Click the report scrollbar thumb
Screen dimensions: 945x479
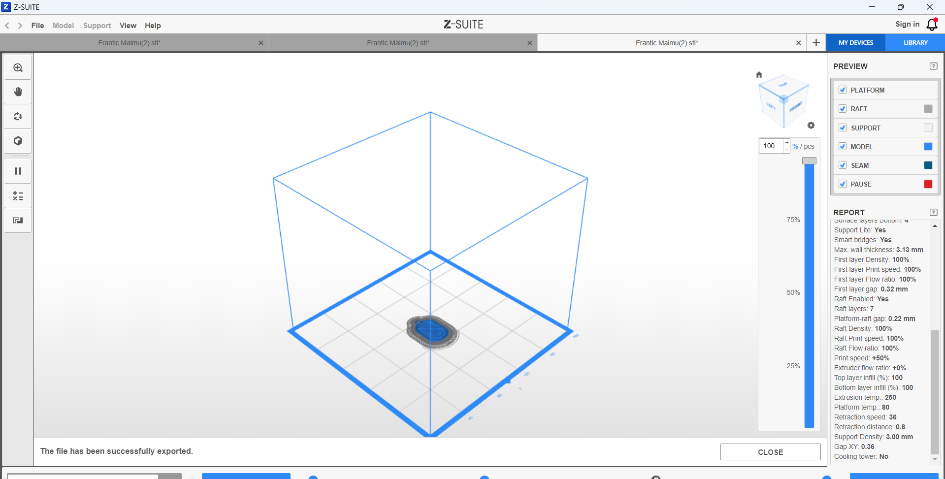pyautogui.click(x=935, y=392)
